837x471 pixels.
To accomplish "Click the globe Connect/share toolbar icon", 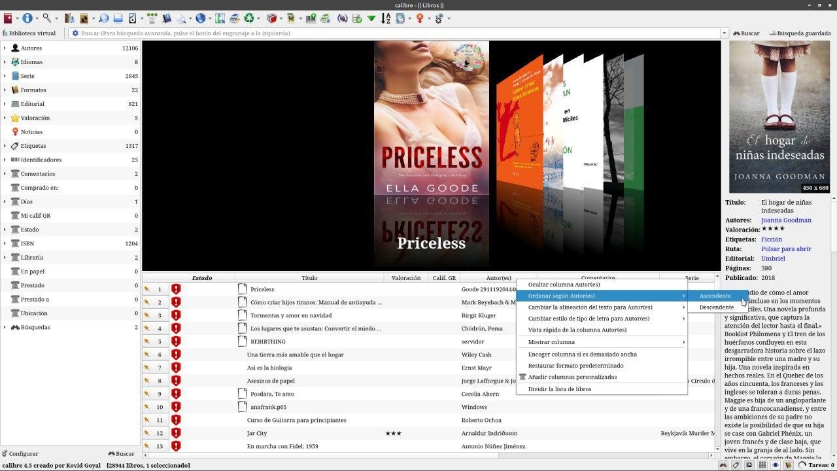I will tap(200, 18).
